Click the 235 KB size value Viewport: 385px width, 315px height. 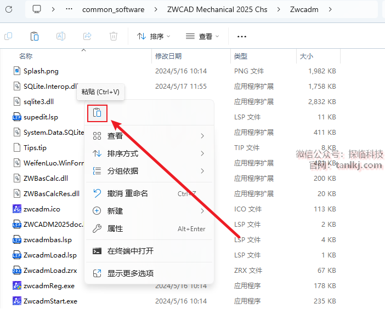[325, 301]
